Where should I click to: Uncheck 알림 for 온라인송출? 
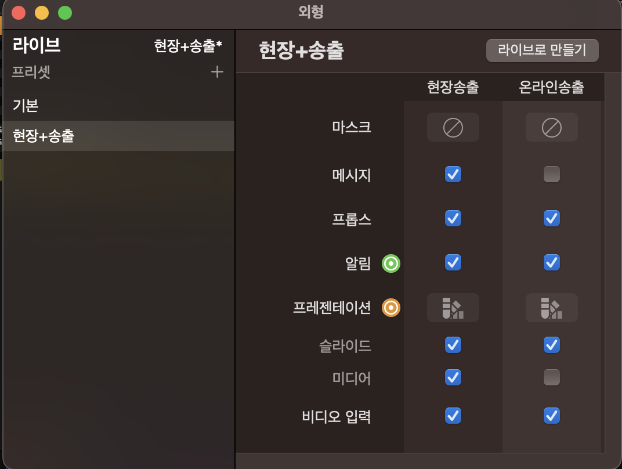click(x=551, y=262)
